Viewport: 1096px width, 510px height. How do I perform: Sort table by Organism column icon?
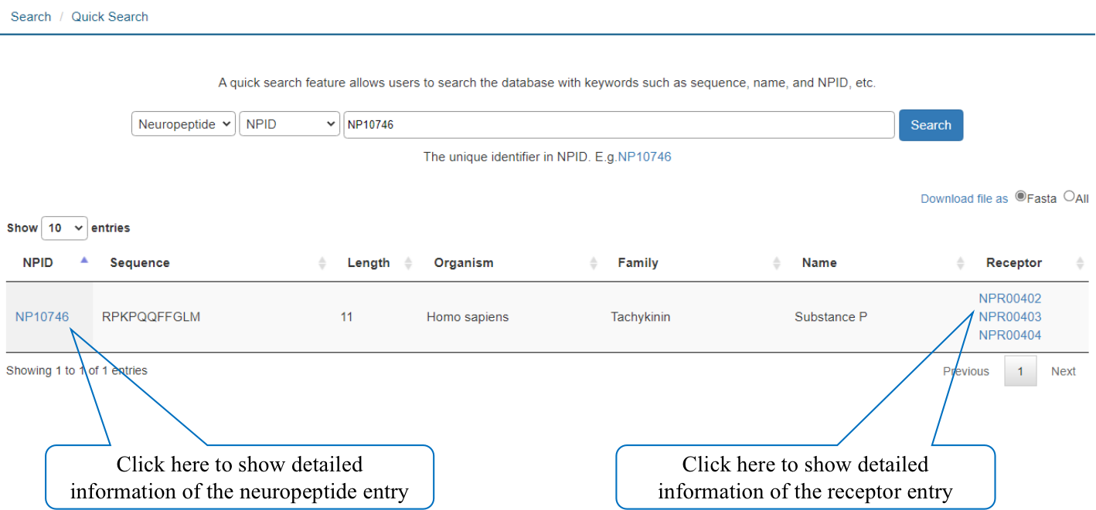coord(594,263)
